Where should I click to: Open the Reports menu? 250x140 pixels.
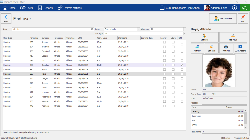(45, 8)
